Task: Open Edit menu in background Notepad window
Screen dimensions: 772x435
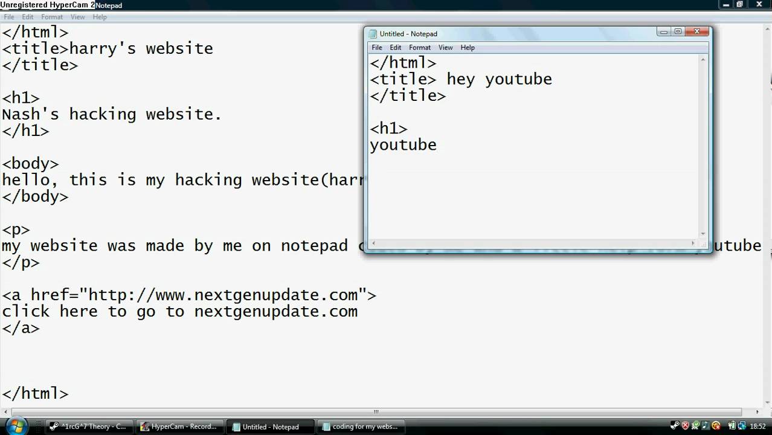Action: tap(28, 17)
